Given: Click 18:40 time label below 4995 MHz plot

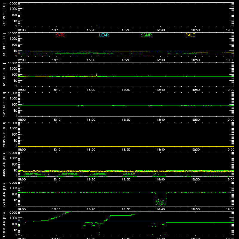Looking at the screenshot, I should pos(161,180).
